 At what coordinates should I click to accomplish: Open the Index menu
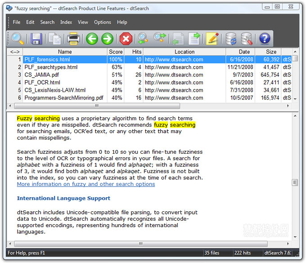[66, 22]
